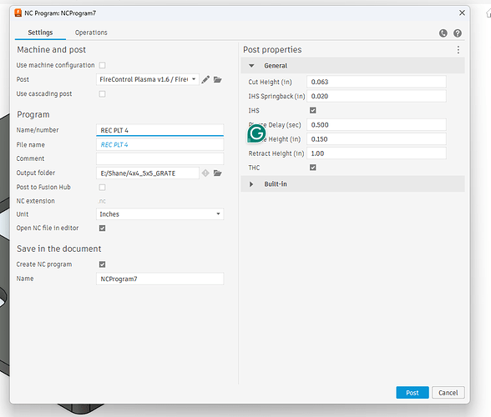The width and height of the screenshot is (491, 417).
Task: Open the Unit dropdown showing Inches
Action: [x=159, y=214]
